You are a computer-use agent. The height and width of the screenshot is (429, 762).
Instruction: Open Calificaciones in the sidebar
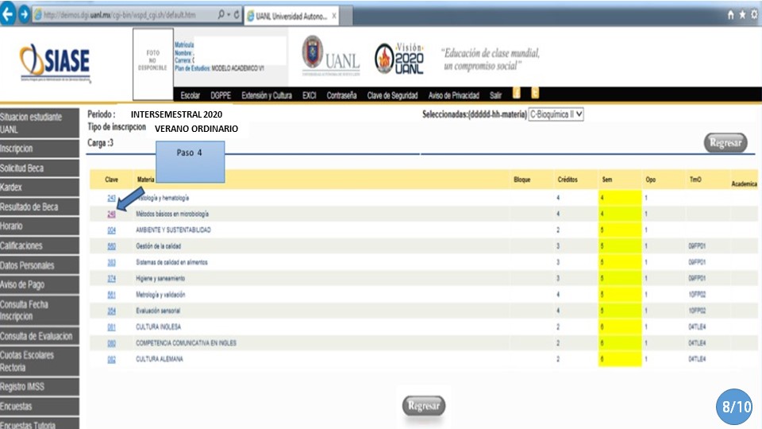(40, 245)
